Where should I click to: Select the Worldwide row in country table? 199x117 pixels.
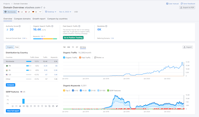(31, 61)
